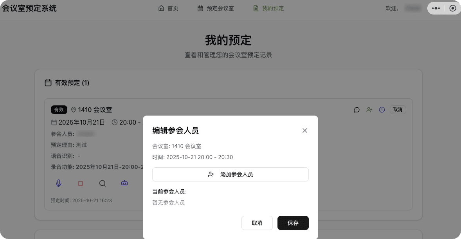Click the 暂无参会人员 text
This screenshot has width=461, height=239.
[x=168, y=203]
